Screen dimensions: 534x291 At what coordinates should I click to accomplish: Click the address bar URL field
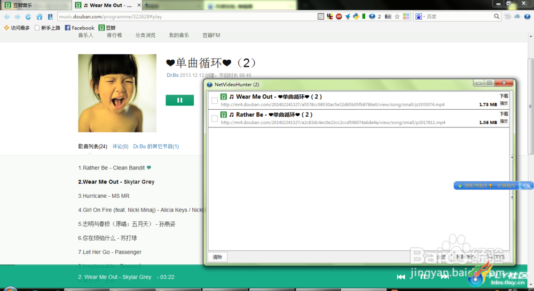click(x=187, y=17)
